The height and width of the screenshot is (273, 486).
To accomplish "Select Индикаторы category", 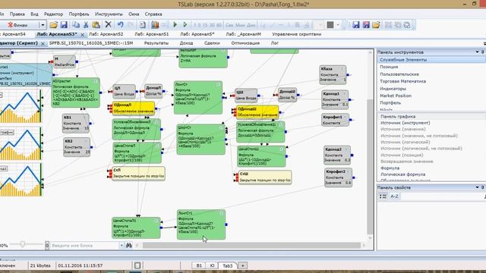I will point(393,89).
